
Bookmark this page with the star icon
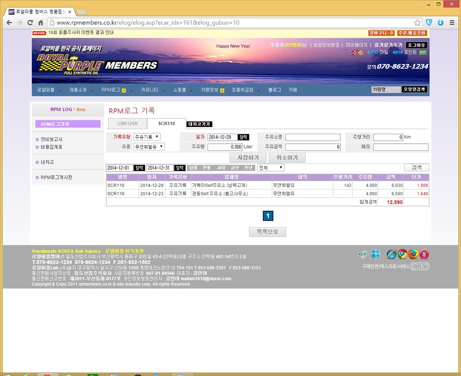pos(417,23)
